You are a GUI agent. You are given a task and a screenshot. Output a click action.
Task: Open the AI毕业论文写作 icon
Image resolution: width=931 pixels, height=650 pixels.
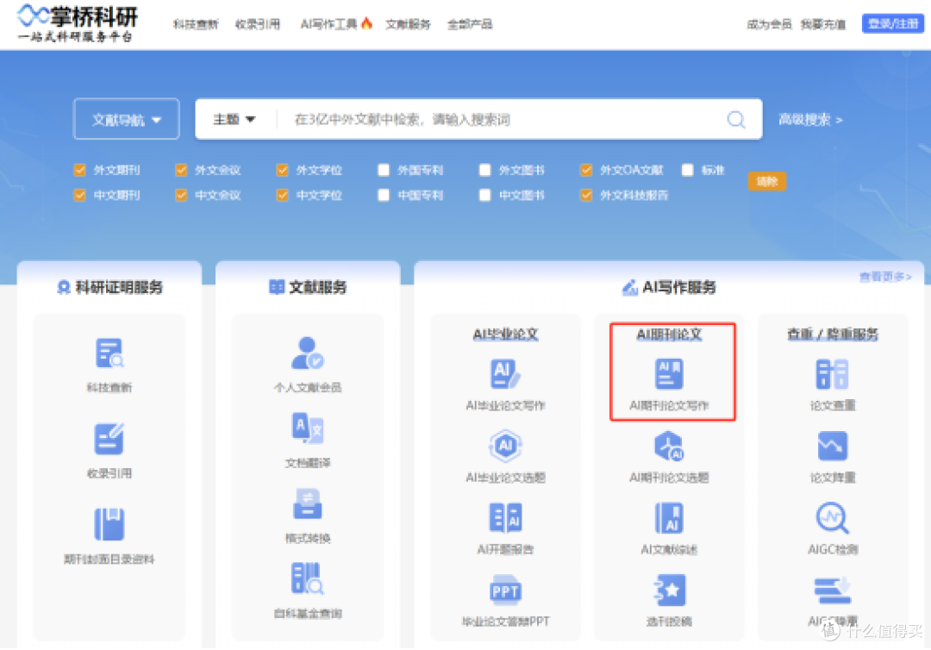coord(505,374)
